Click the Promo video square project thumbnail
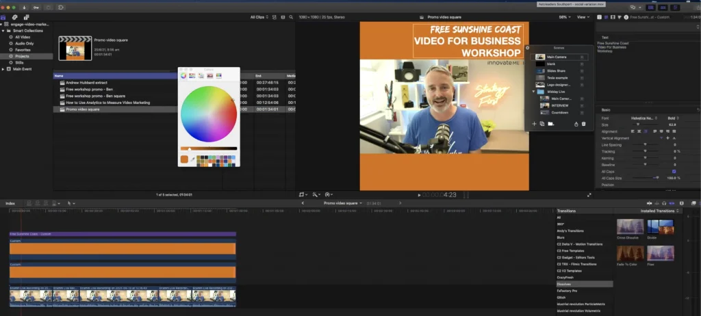The height and width of the screenshot is (316, 701). point(75,49)
